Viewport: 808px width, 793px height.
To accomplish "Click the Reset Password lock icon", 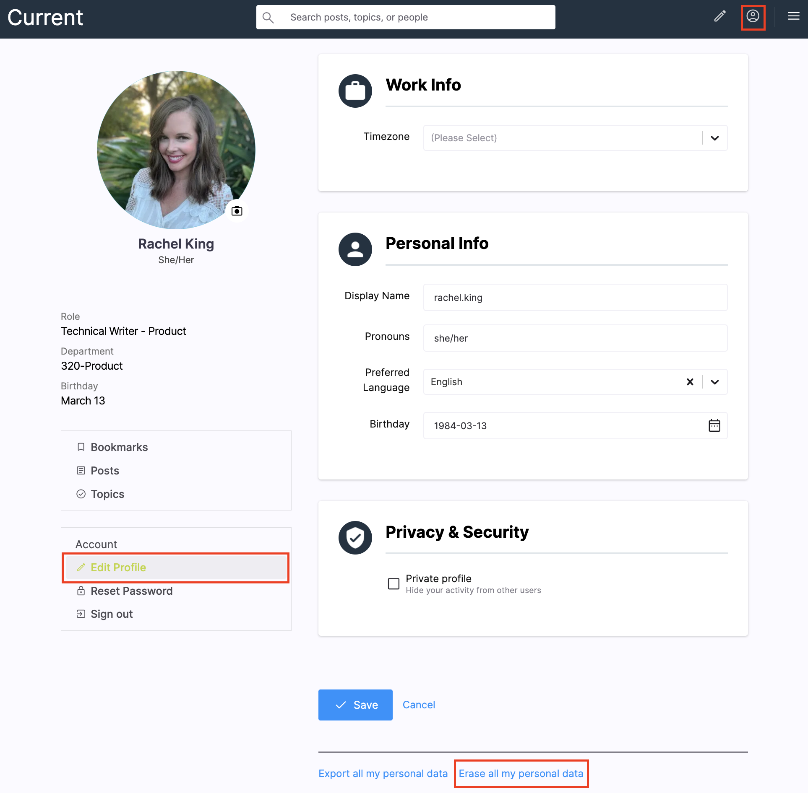I will (x=81, y=591).
